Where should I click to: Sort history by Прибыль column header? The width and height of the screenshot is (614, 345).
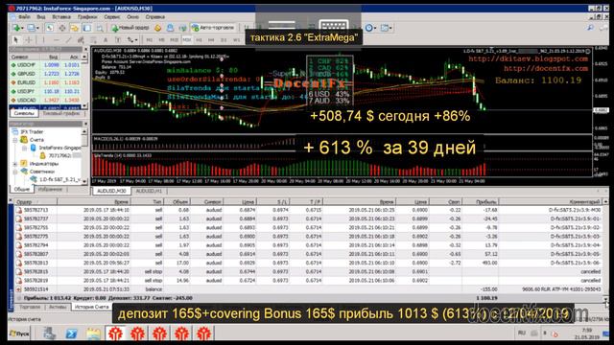pos(481,202)
